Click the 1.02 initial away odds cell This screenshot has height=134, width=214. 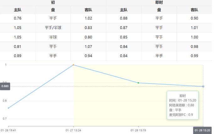coord(88,18)
